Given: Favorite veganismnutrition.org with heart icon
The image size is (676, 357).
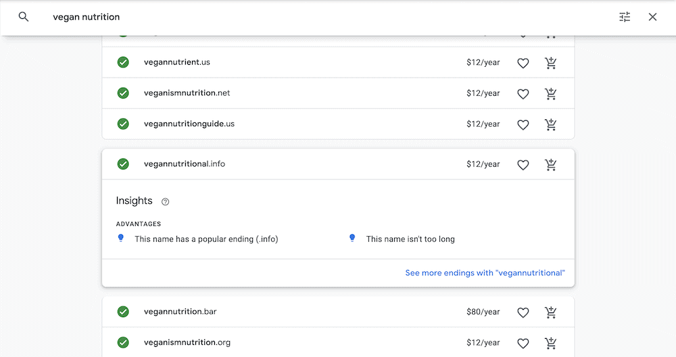Looking at the screenshot, I should (x=523, y=344).
